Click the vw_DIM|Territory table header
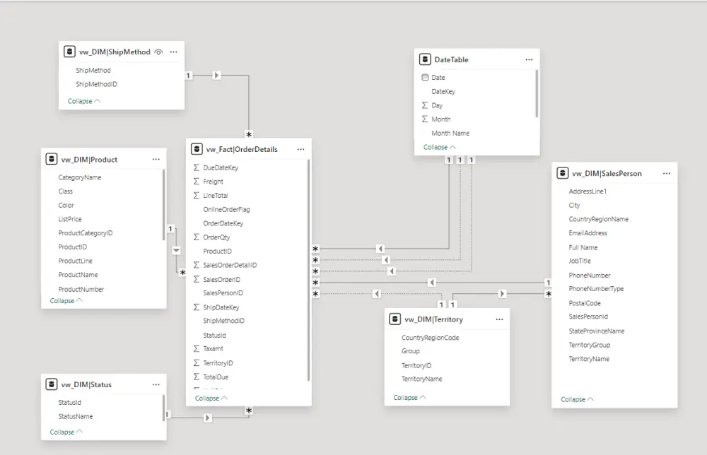Viewport: 707px width, 455px height. 433,319
